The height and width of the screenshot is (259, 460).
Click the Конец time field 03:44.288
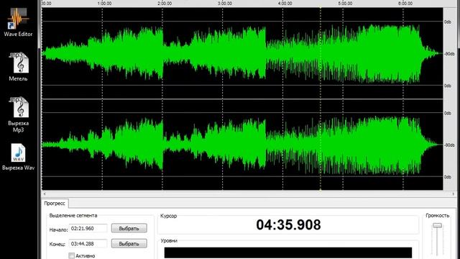click(88, 243)
